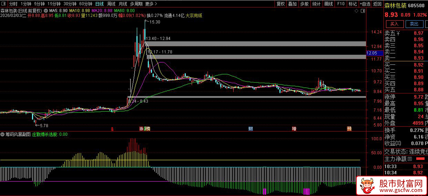
Task: Click the diamond marker icon above chart
Action: tap(356, 11)
